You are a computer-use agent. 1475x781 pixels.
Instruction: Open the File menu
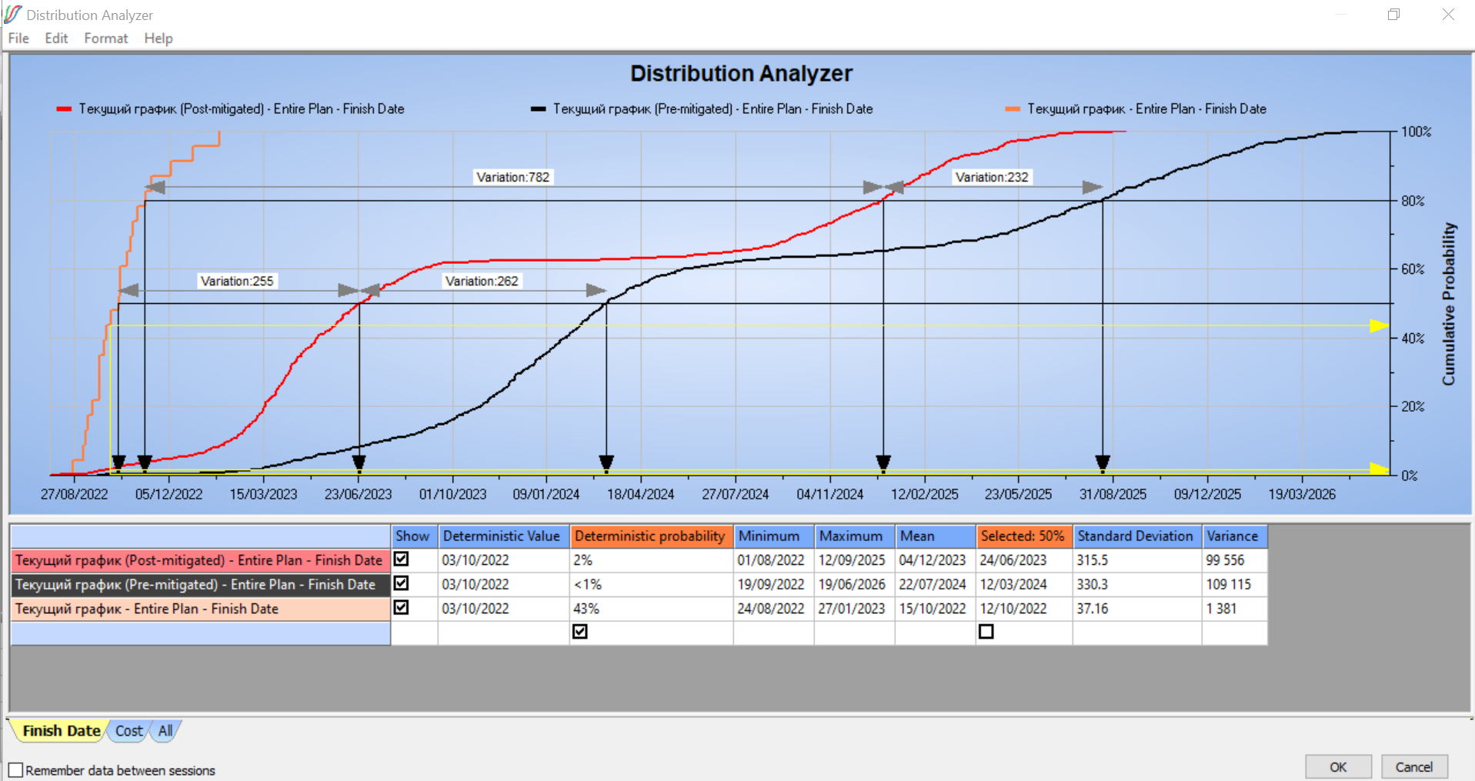18,38
